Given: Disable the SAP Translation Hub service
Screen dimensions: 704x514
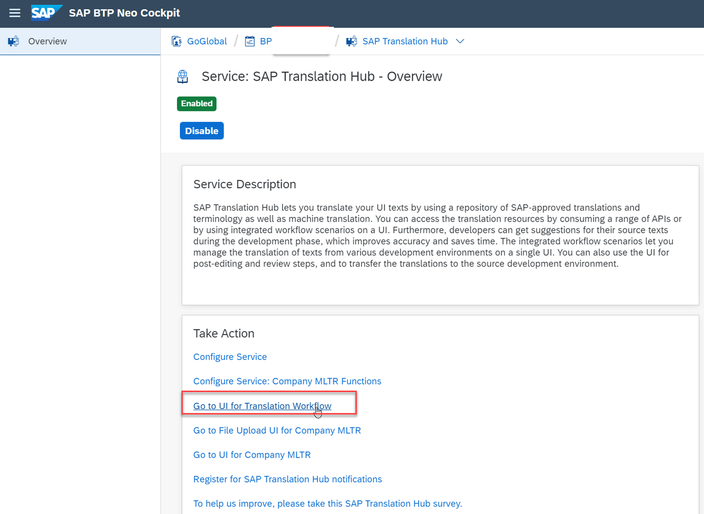Looking at the screenshot, I should 202,131.
